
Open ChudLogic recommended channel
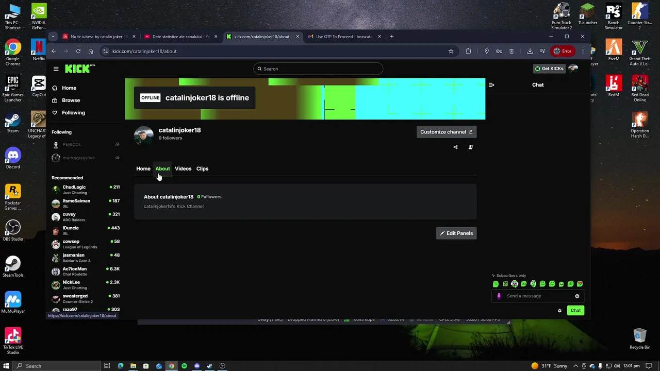86,190
